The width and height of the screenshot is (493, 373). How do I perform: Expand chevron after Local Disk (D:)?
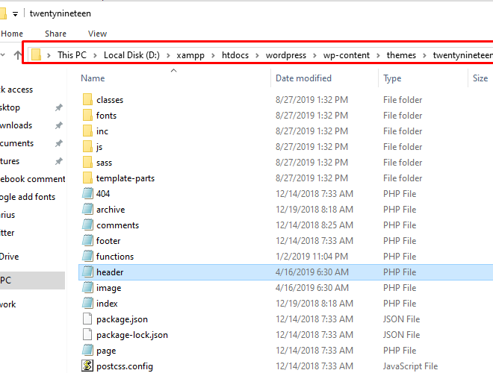click(x=168, y=55)
